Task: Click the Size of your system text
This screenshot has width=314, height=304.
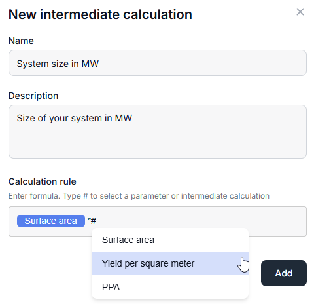Action: click(74, 118)
